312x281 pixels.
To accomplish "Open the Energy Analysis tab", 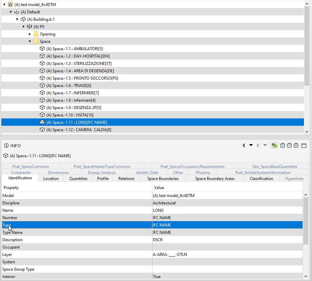I will click(102, 172).
